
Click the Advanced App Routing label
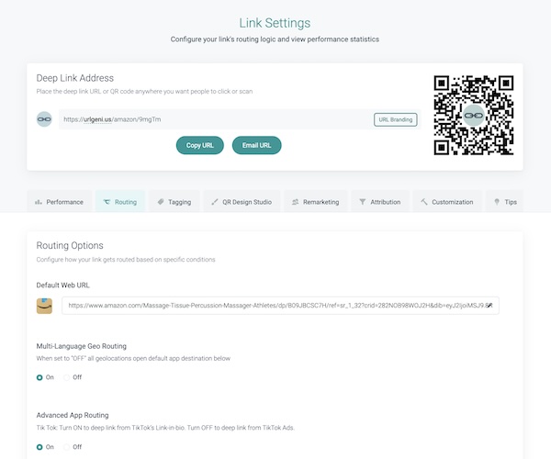click(73, 415)
